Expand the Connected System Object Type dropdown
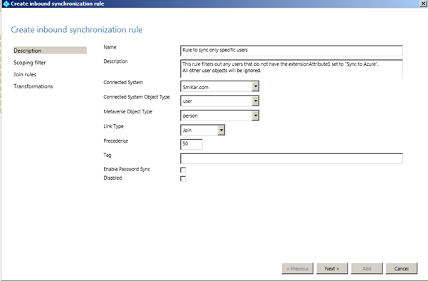Screen dimensions: 428x281 point(255,101)
